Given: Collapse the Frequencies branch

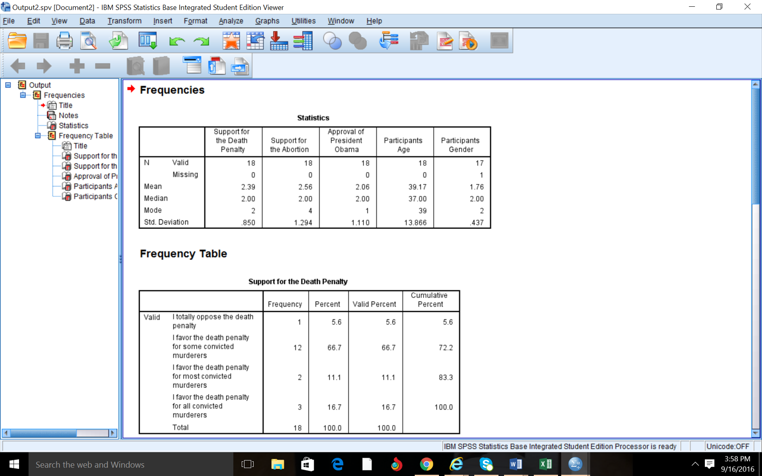Looking at the screenshot, I should [x=23, y=95].
